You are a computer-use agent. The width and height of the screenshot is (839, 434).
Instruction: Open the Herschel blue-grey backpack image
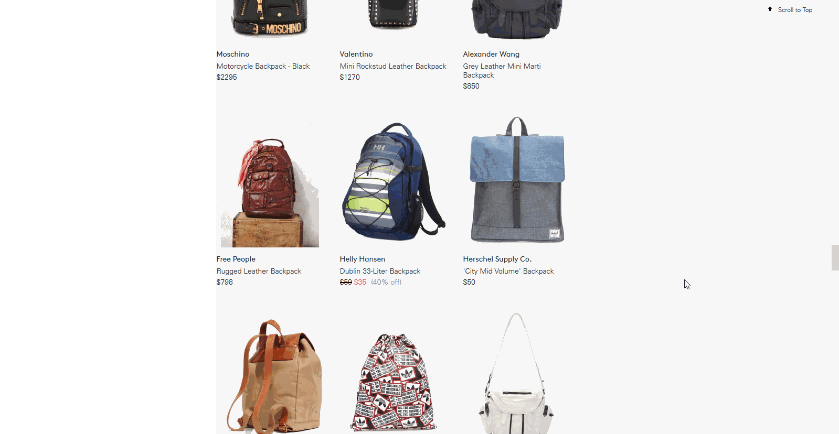point(517,180)
